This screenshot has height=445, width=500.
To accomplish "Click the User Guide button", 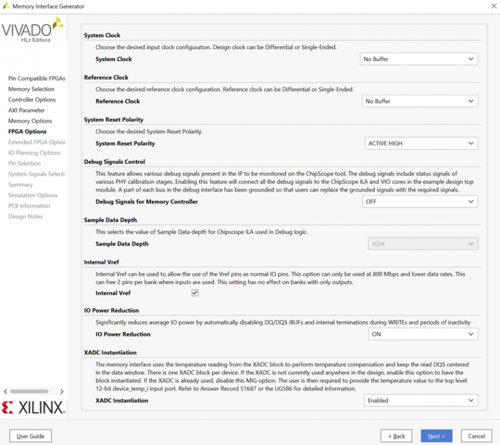I will [31, 436].
